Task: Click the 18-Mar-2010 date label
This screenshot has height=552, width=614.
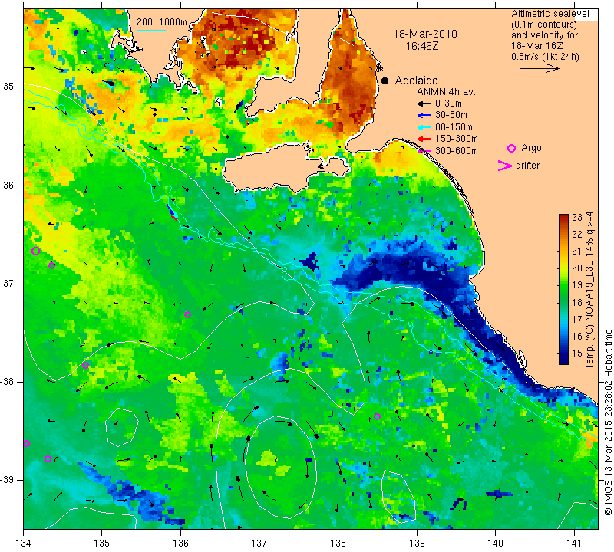Action: [x=425, y=34]
